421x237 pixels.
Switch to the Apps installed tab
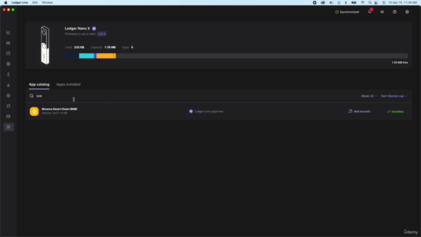coord(68,84)
